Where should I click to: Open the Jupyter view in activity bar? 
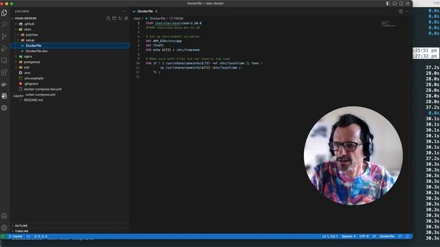pyautogui.click(x=4, y=96)
